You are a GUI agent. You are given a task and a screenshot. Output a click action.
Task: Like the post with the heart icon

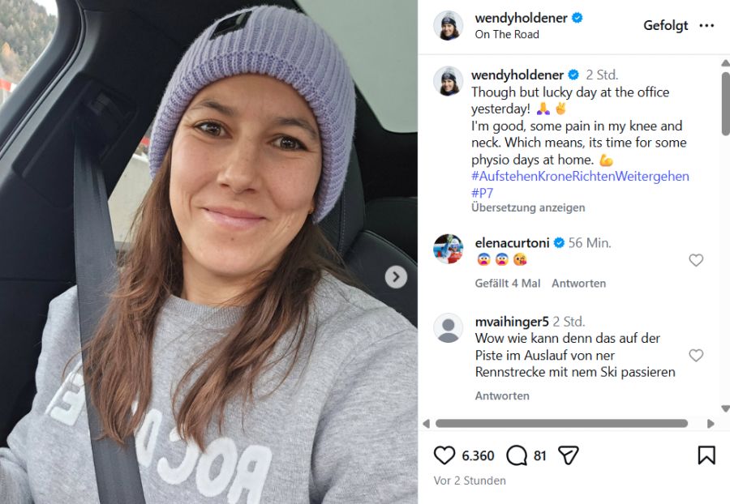[x=444, y=455]
